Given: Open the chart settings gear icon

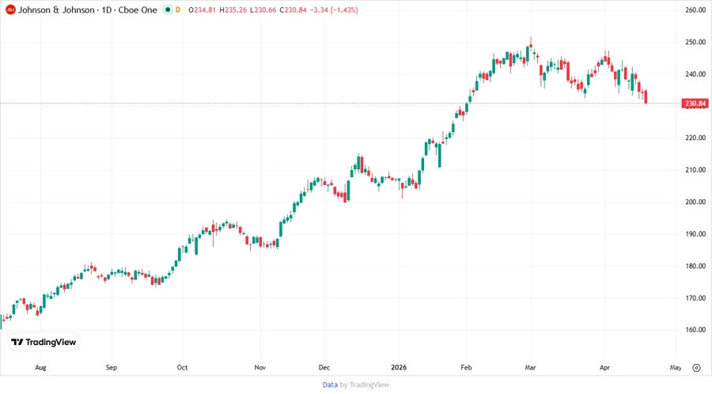Looking at the screenshot, I should pyautogui.click(x=696, y=368).
